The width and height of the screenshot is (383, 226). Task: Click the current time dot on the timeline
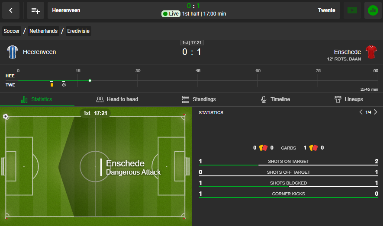[x=90, y=80]
